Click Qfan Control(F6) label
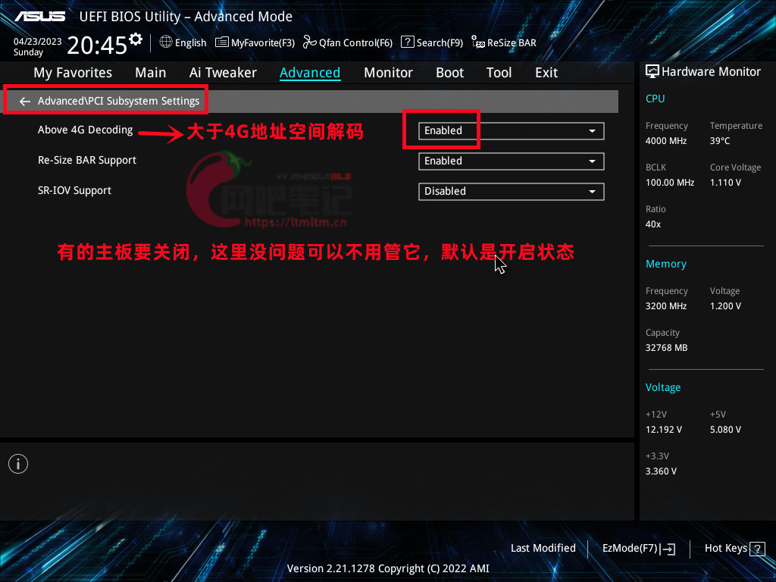776x582 pixels. (x=355, y=42)
